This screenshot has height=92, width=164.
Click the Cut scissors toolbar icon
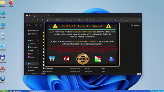pos(36,25)
